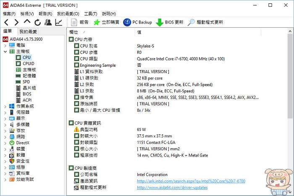Click the scrollbar up arrow

tap(290, 31)
